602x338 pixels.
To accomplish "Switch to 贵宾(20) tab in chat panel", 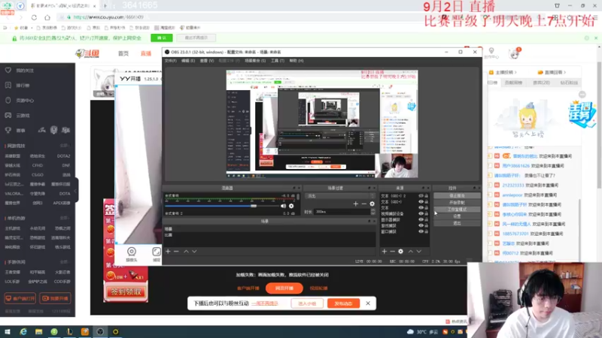I will (x=541, y=83).
